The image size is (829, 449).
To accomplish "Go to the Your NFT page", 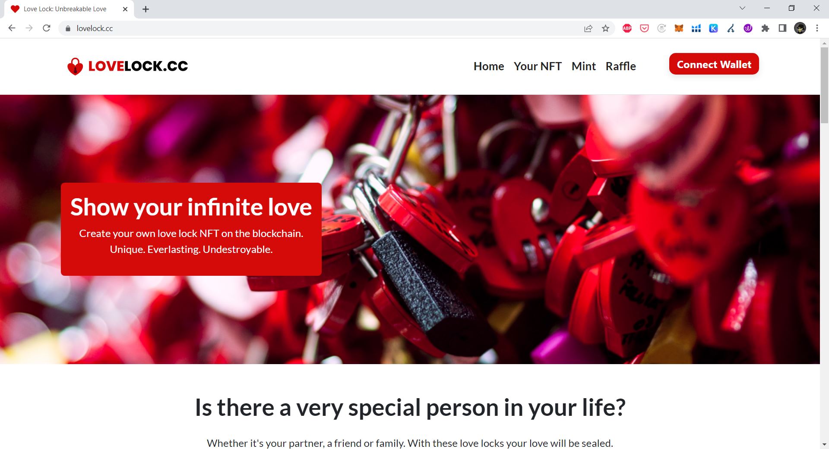I will tap(538, 66).
